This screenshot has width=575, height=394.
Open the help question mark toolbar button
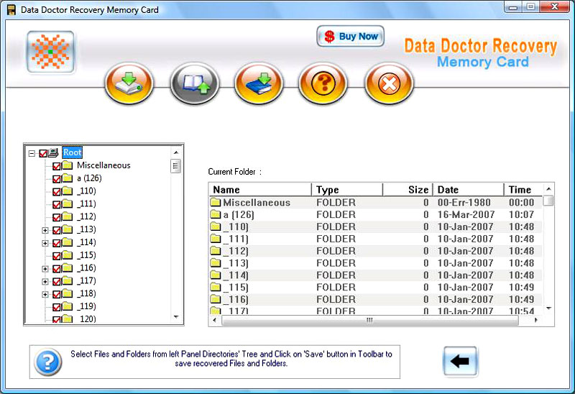(x=323, y=83)
